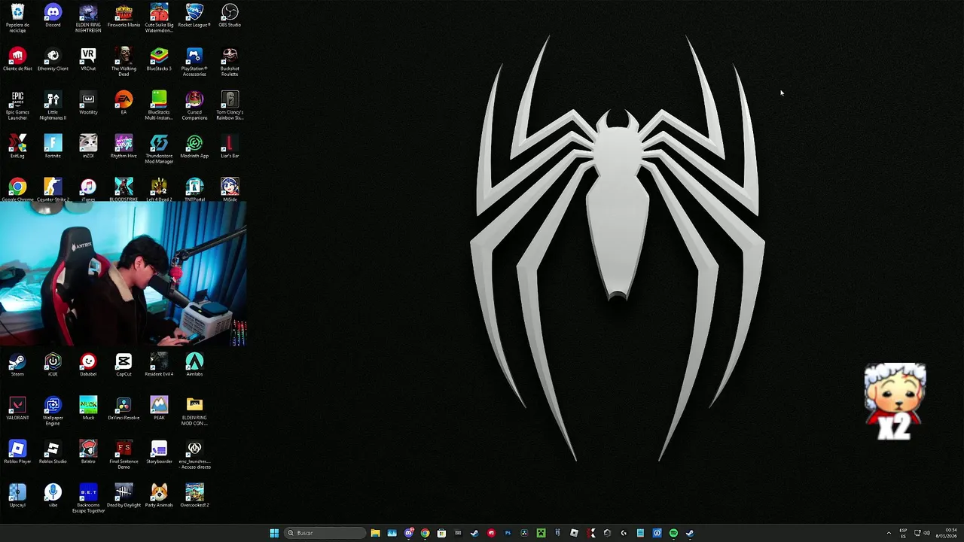Open File Explorer from the taskbar
The height and width of the screenshot is (542, 964).
coord(375,533)
